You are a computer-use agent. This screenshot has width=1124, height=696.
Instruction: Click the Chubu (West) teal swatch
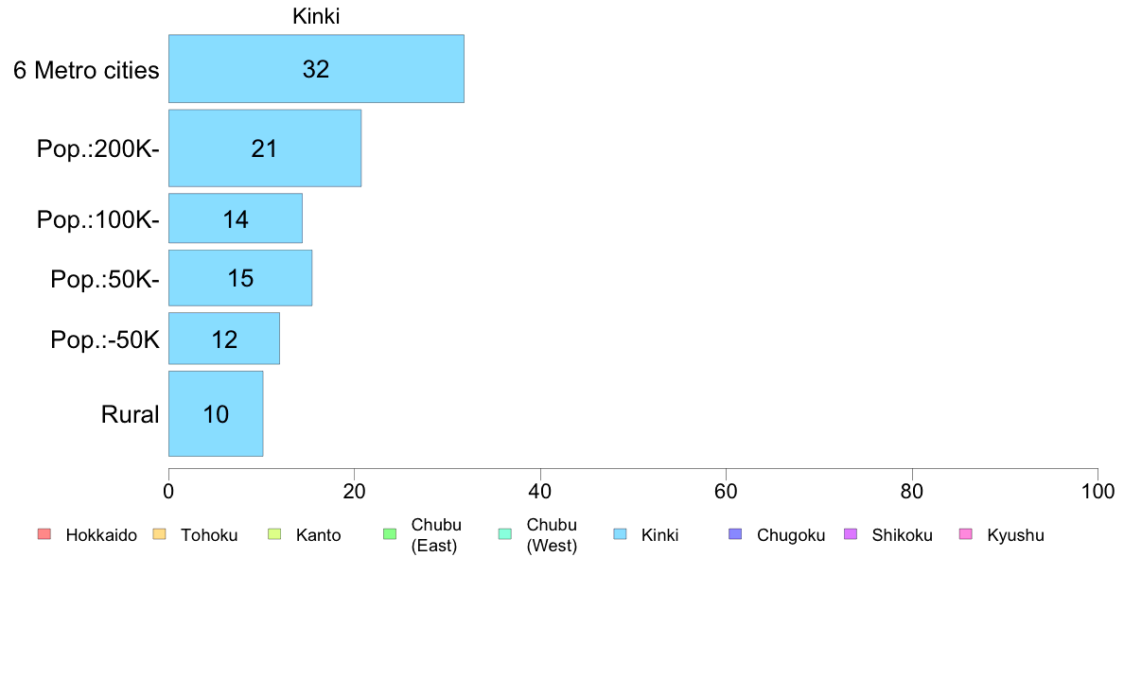tap(505, 534)
